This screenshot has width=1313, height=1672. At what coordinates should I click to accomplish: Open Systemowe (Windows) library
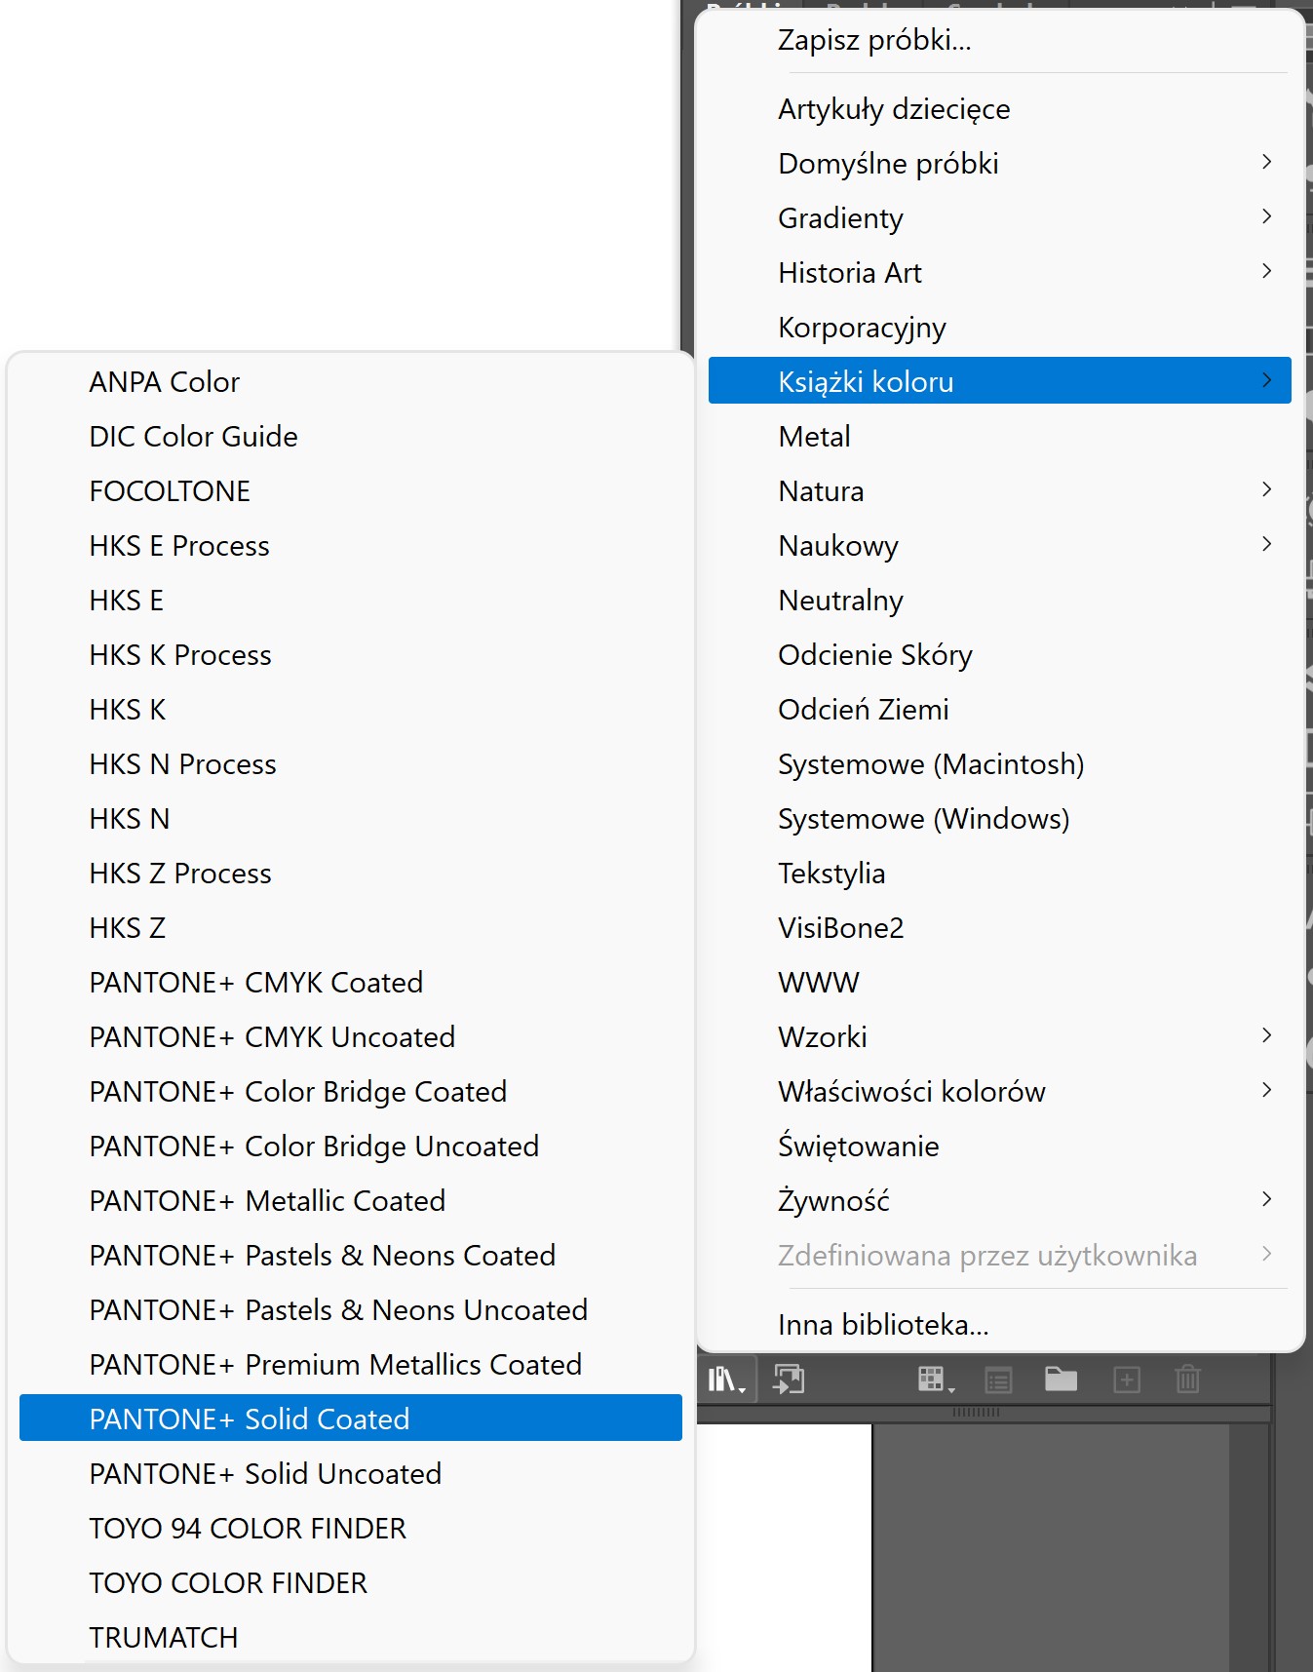point(999,819)
